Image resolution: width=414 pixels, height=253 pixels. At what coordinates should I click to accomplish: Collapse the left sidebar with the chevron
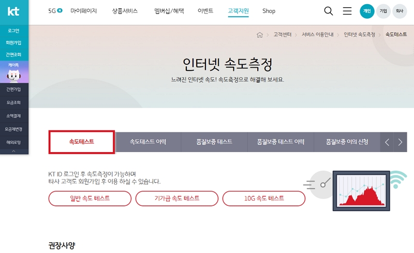(x=13, y=151)
